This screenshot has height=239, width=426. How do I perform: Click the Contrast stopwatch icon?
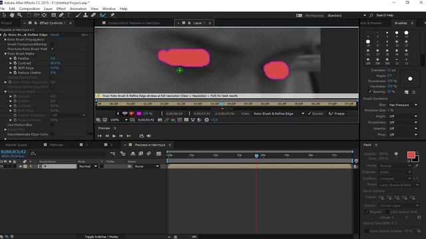click(15, 63)
